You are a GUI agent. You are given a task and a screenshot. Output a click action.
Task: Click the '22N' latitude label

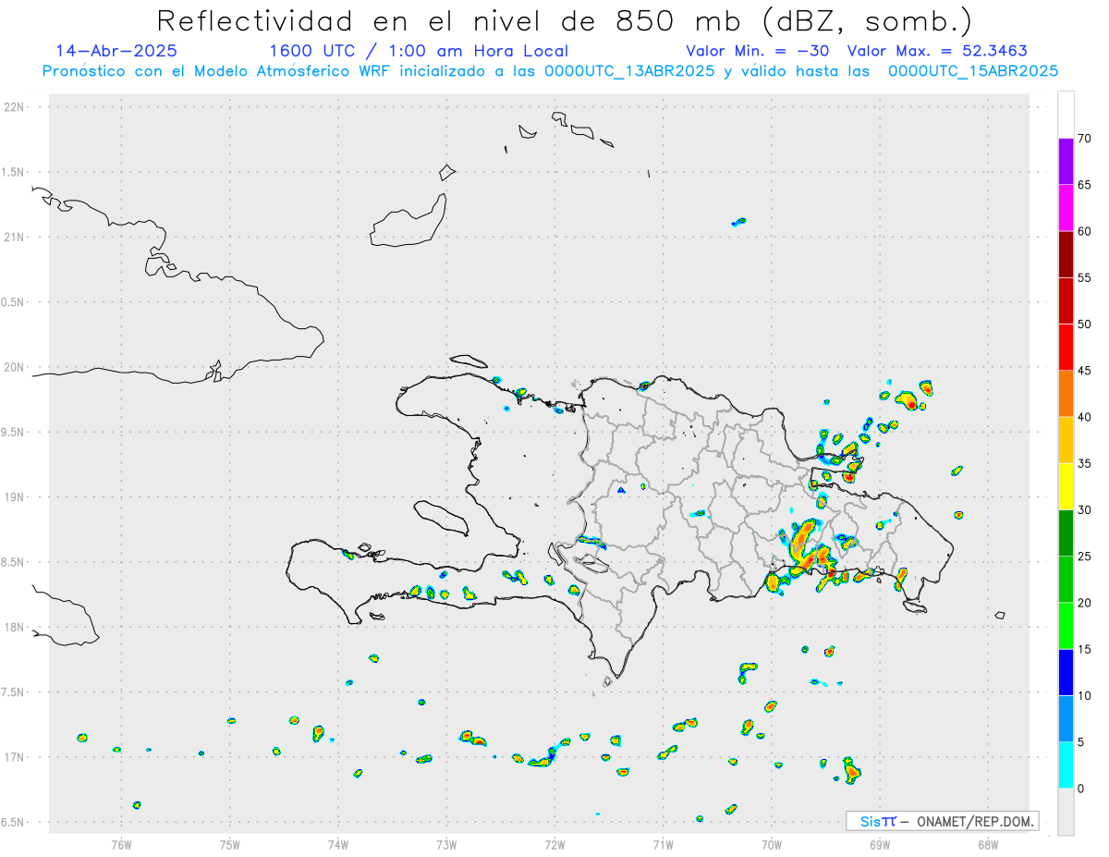[16, 107]
